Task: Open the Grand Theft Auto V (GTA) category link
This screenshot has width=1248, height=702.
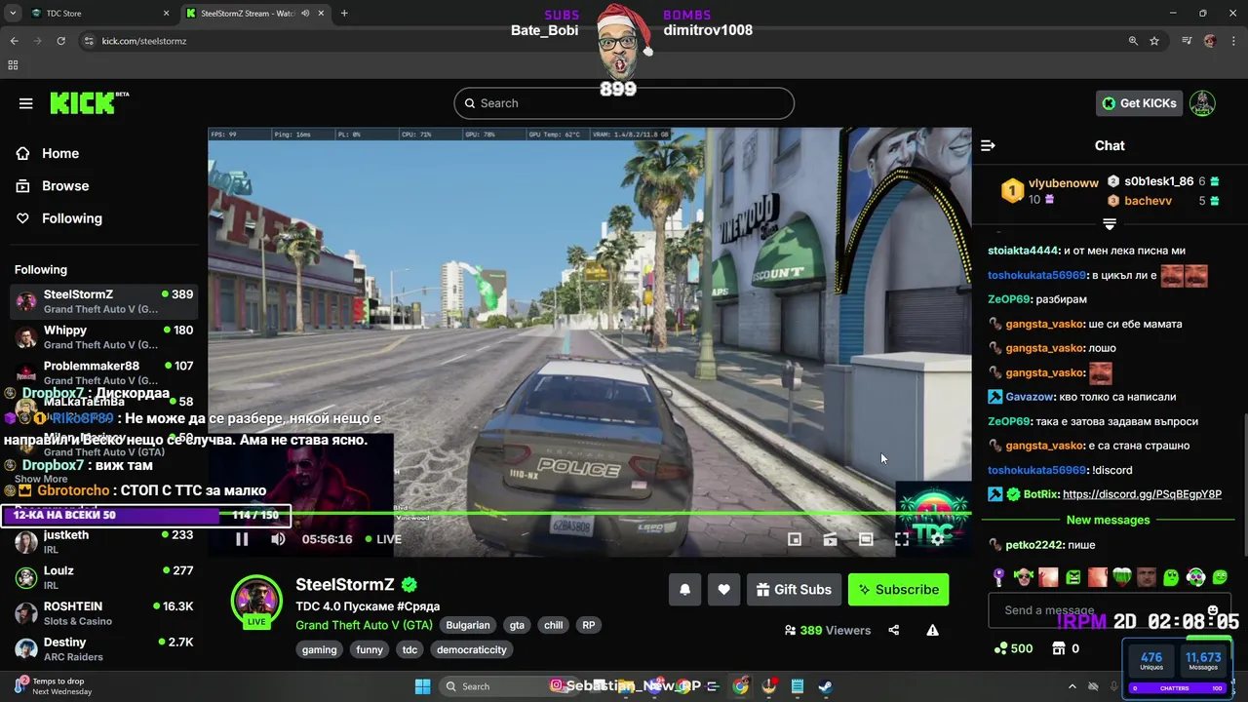Action: (x=364, y=625)
